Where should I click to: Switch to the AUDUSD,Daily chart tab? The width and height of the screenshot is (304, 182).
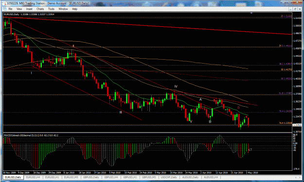[190, 177]
